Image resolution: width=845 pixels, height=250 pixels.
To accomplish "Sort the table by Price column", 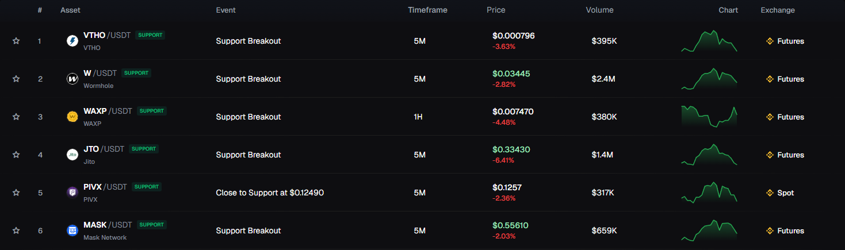I will [x=496, y=10].
